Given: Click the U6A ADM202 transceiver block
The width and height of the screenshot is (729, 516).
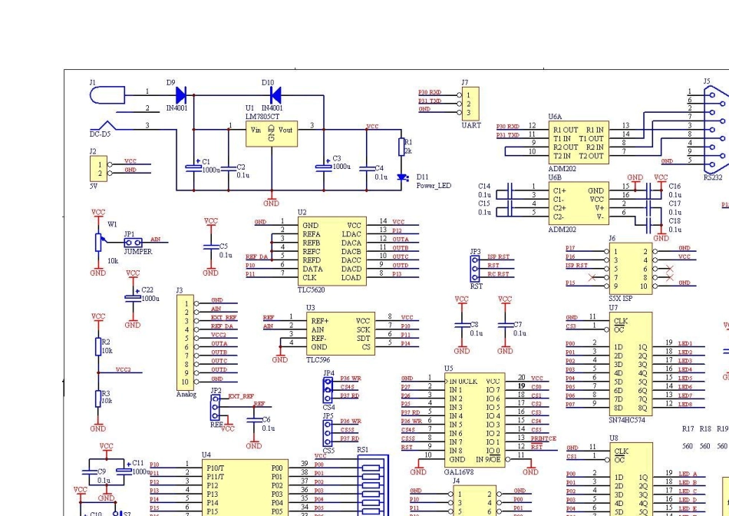Looking at the screenshot, I should [578, 143].
